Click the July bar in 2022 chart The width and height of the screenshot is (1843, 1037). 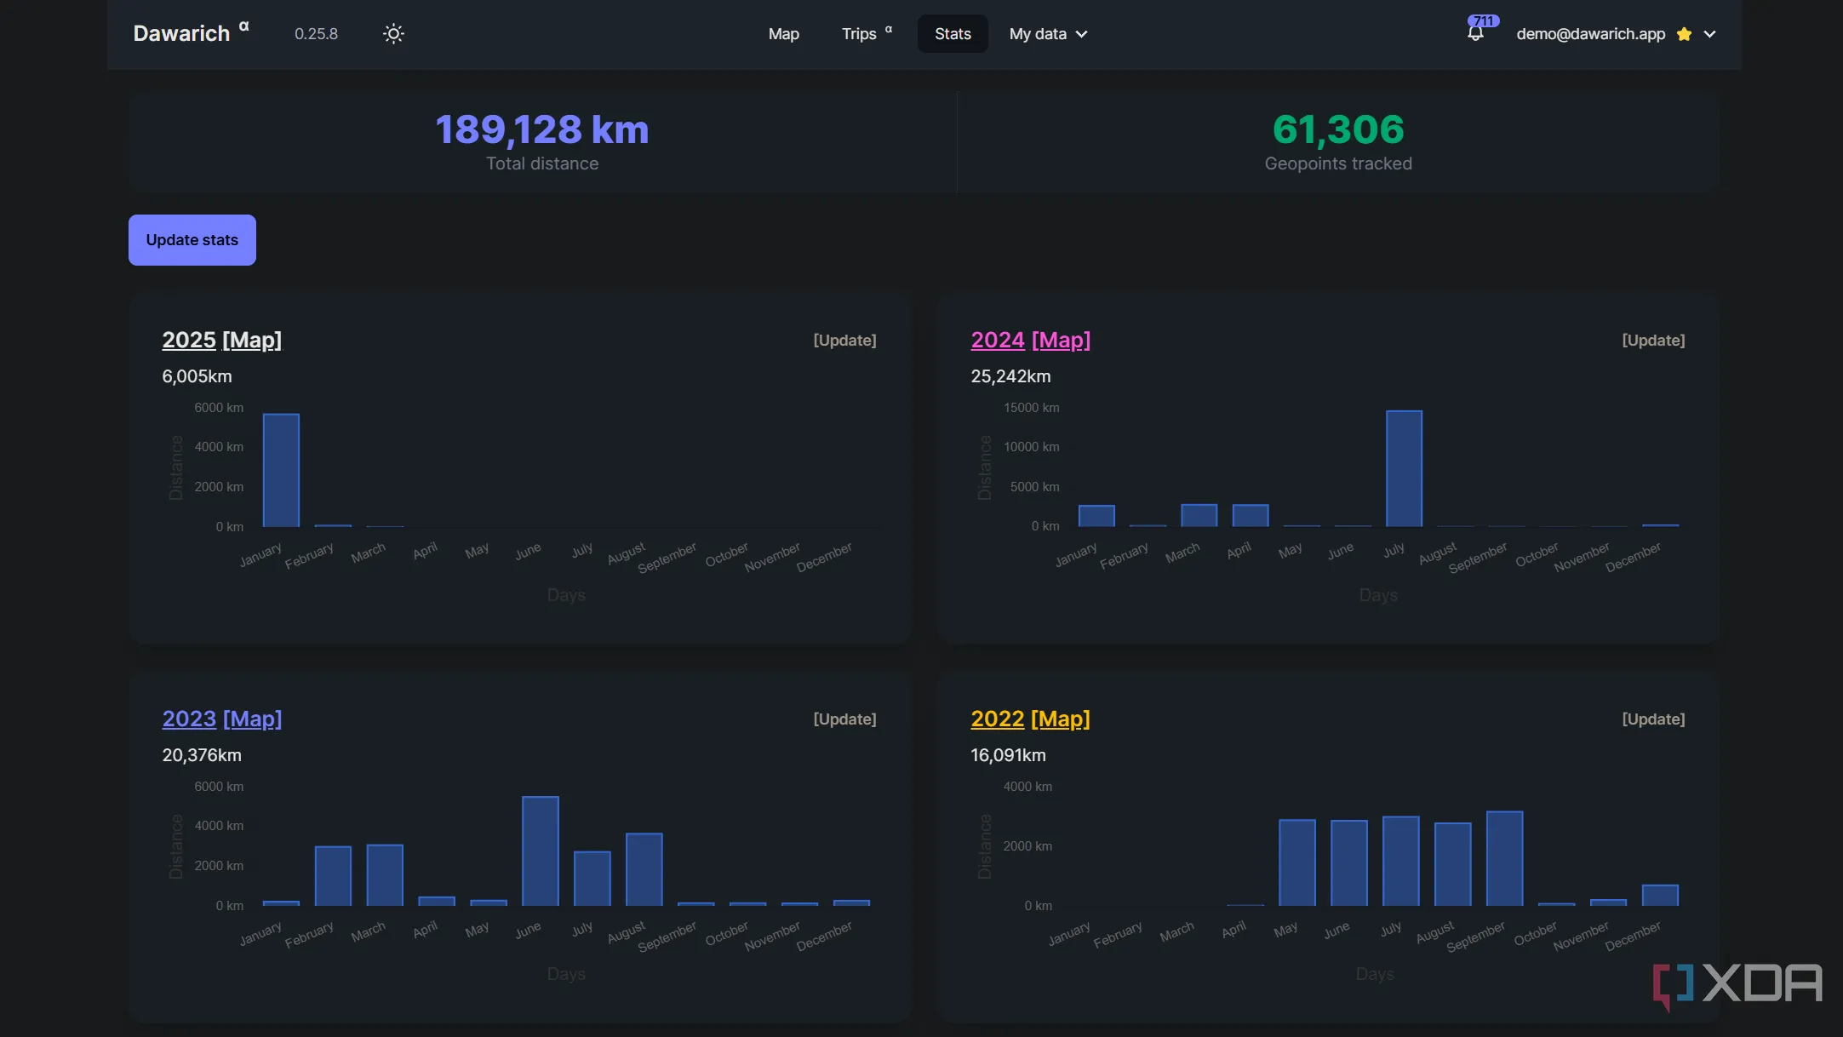click(x=1401, y=861)
